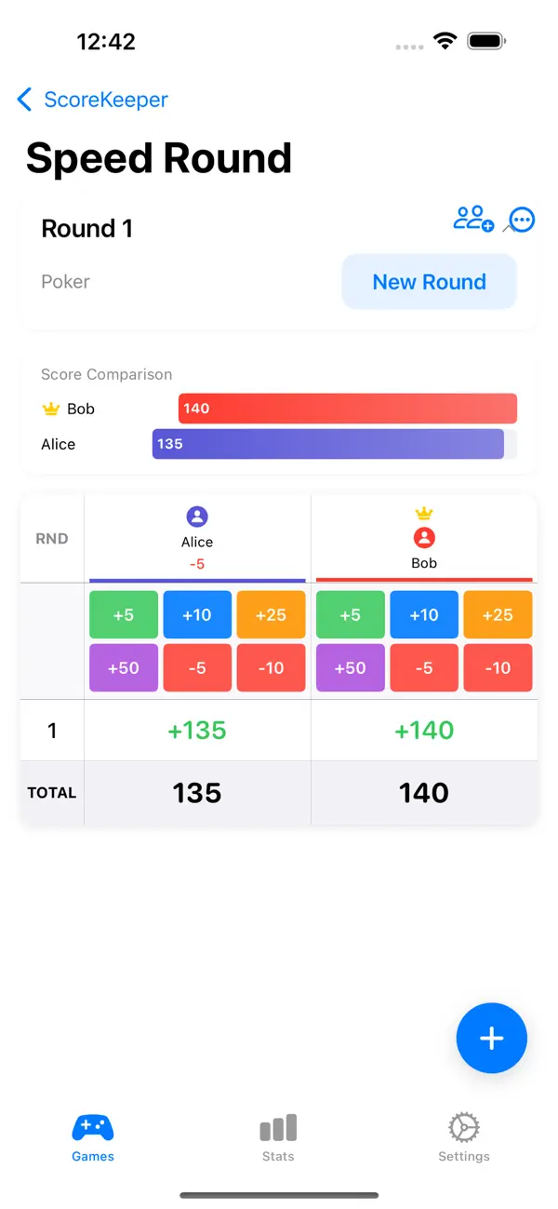Viewport: 558px width, 1209px height.
Task: Start a New Round
Action: [x=429, y=282]
